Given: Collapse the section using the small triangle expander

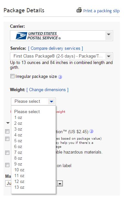Looking at the screenshot, I should tap(8, 123).
